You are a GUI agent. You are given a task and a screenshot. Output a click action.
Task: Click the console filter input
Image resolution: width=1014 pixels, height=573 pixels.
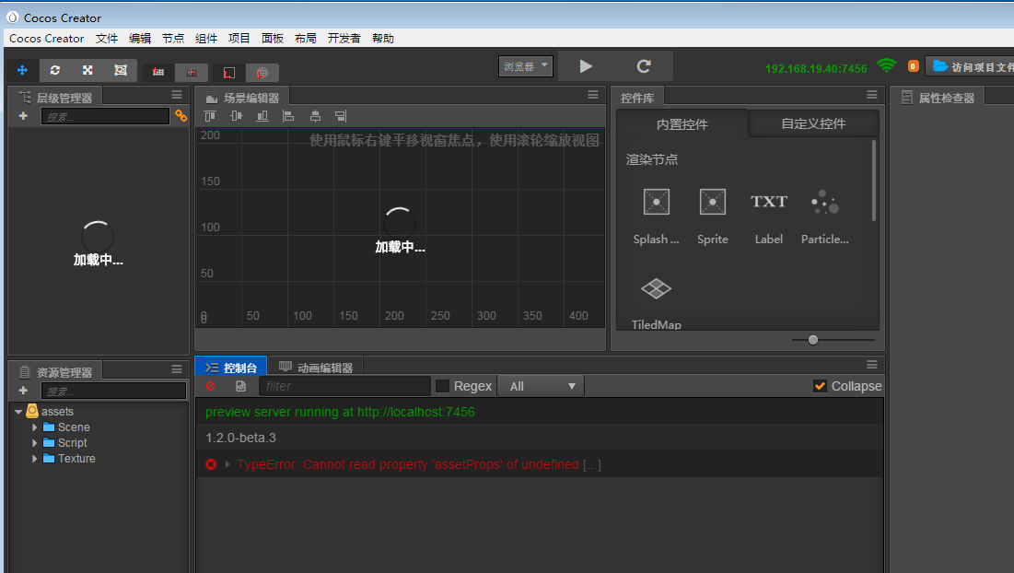coord(344,386)
